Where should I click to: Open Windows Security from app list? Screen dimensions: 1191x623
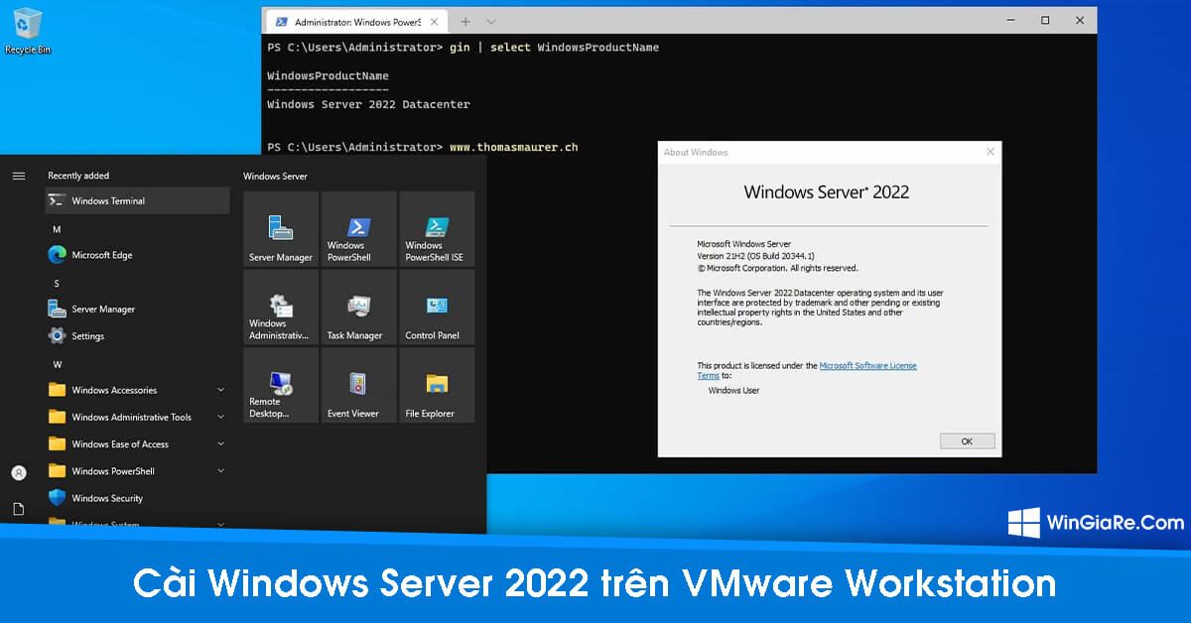(137, 498)
